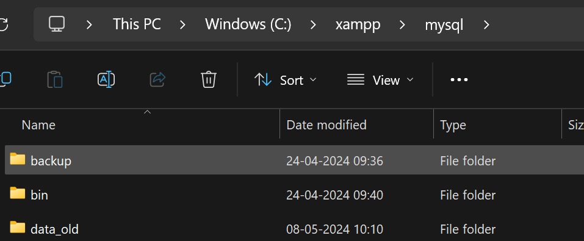The image size is (584, 241).
Task: Click the Refresh arrow icon
Action: [3, 24]
